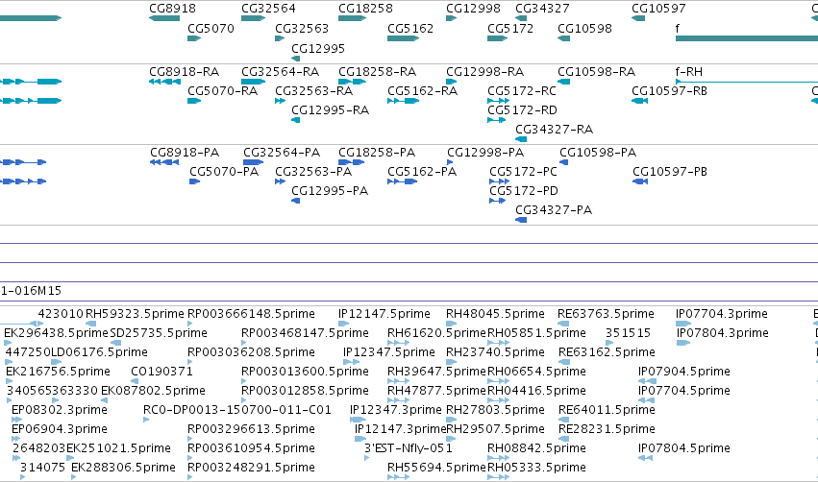The height and width of the screenshot is (482, 818).
Task: Click EST RH48045.5prime
Action: click(x=495, y=314)
